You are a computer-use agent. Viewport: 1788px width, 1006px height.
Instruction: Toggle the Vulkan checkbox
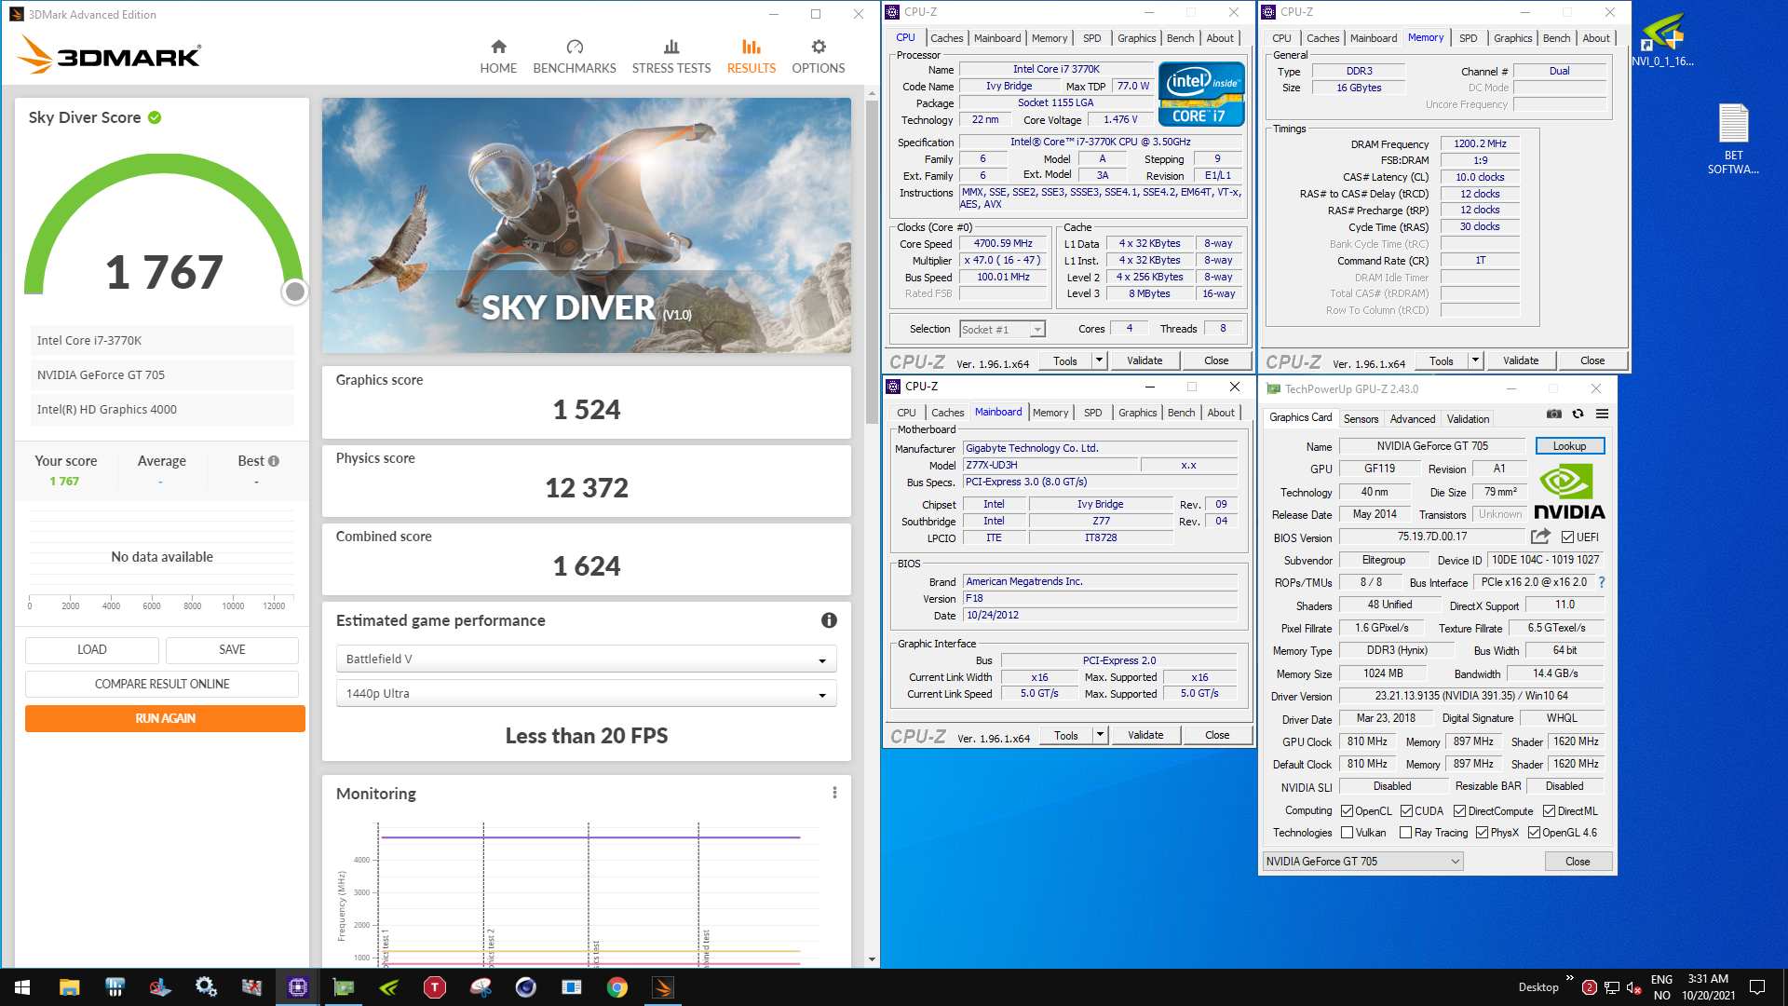coord(1347,833)
